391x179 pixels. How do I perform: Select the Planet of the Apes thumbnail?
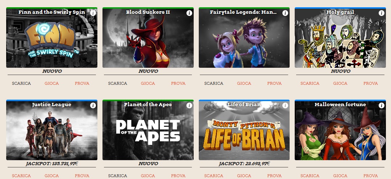[x=148, y=130]
